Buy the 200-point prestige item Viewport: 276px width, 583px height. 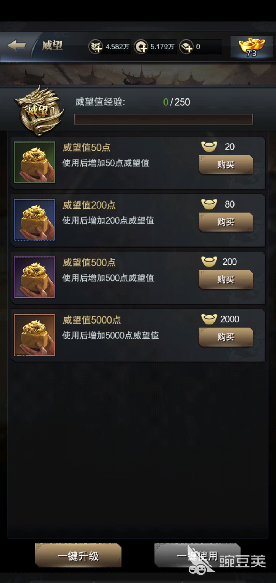(x=226, y=222)
